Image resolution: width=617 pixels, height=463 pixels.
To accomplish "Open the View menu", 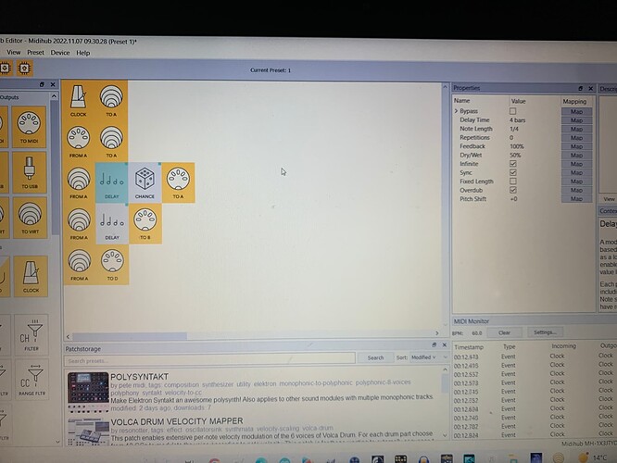I will click(13, 52).
